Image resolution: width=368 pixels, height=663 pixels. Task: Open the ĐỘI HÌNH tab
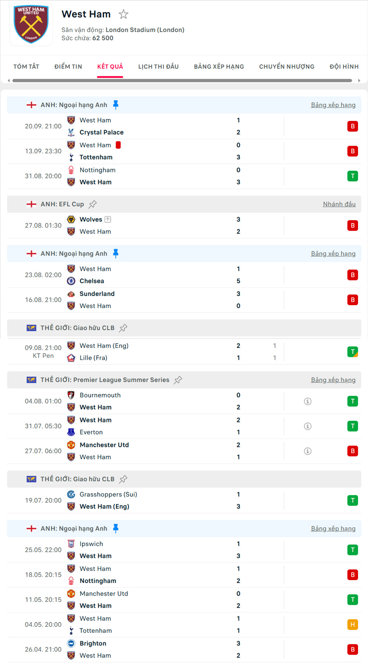344,67
